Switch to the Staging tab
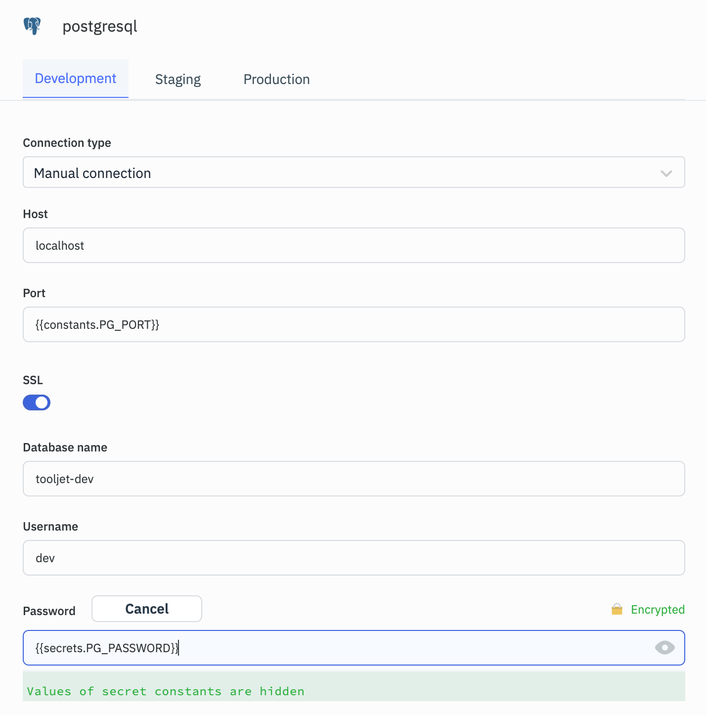Screen dimensions: 706x715 (177, 79)
